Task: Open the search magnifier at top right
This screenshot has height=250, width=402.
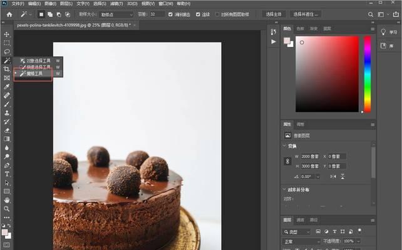Action: [x=371, y=14]
